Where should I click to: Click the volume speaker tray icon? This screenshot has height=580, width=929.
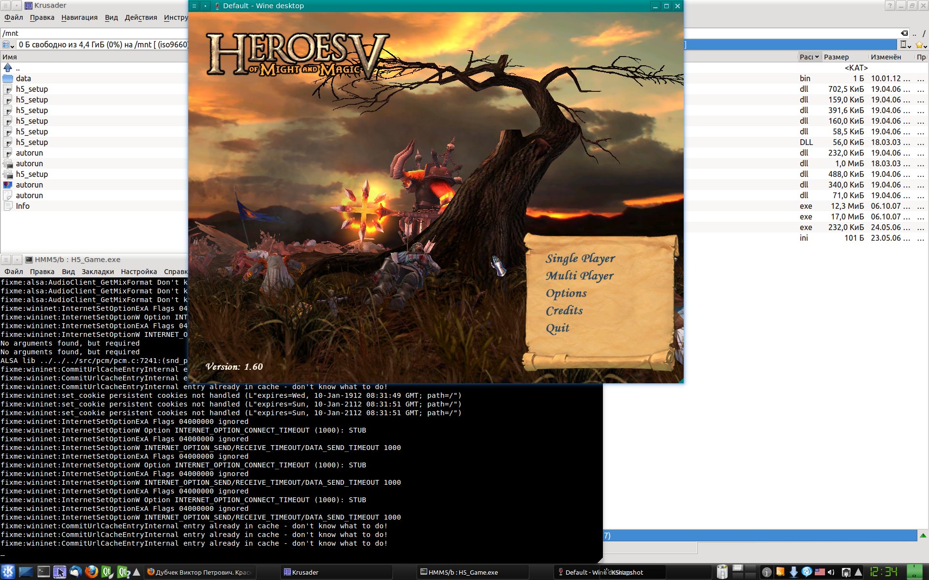(x=831, y=572)
